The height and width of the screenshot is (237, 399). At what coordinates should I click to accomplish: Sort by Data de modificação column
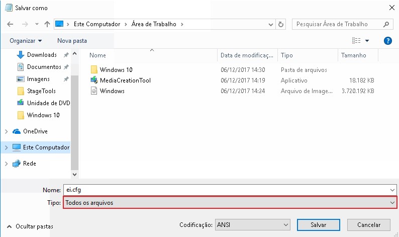tap(247, 55)
